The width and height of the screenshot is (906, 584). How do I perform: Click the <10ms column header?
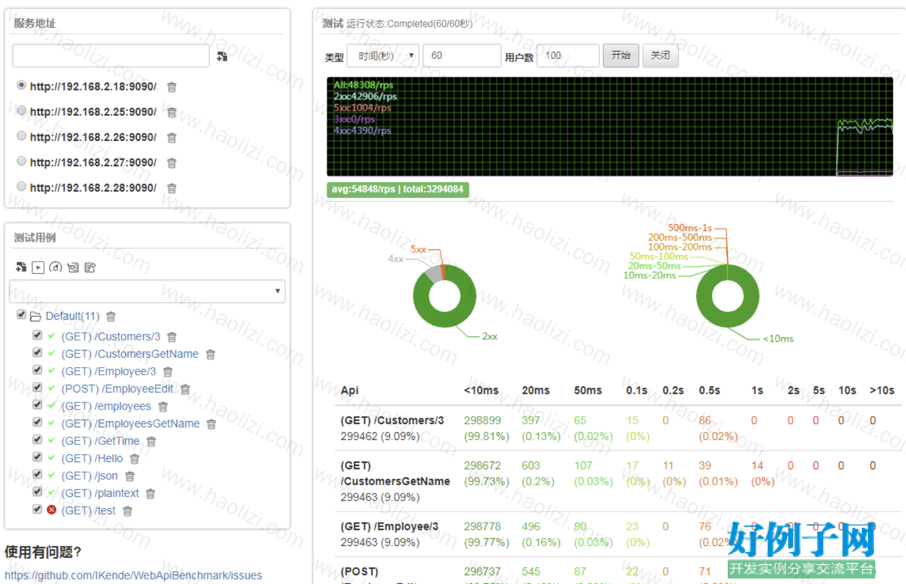[481, 390]
